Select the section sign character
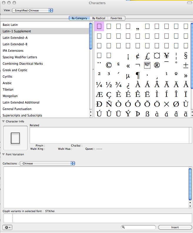 (x=186, y=56)
